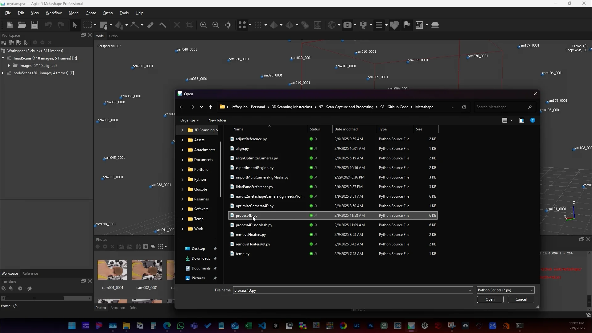The image size is (592, 333).
Task: Open the Python Scripts file type dropdown
Action: 505,290
